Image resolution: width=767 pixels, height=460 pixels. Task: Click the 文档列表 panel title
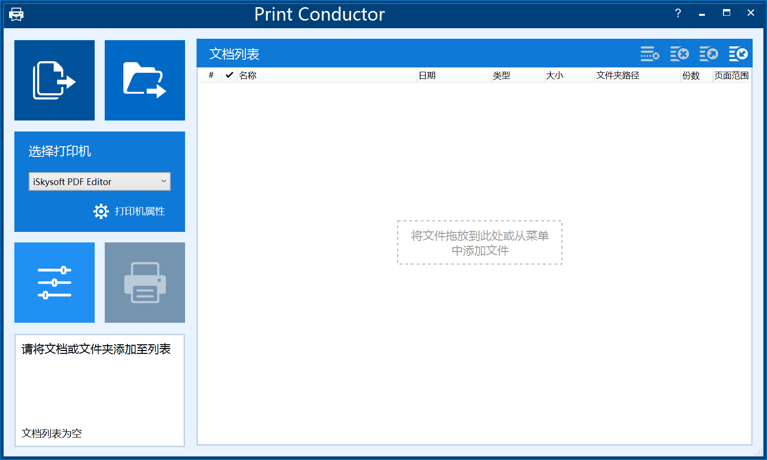tap(234, 54)
